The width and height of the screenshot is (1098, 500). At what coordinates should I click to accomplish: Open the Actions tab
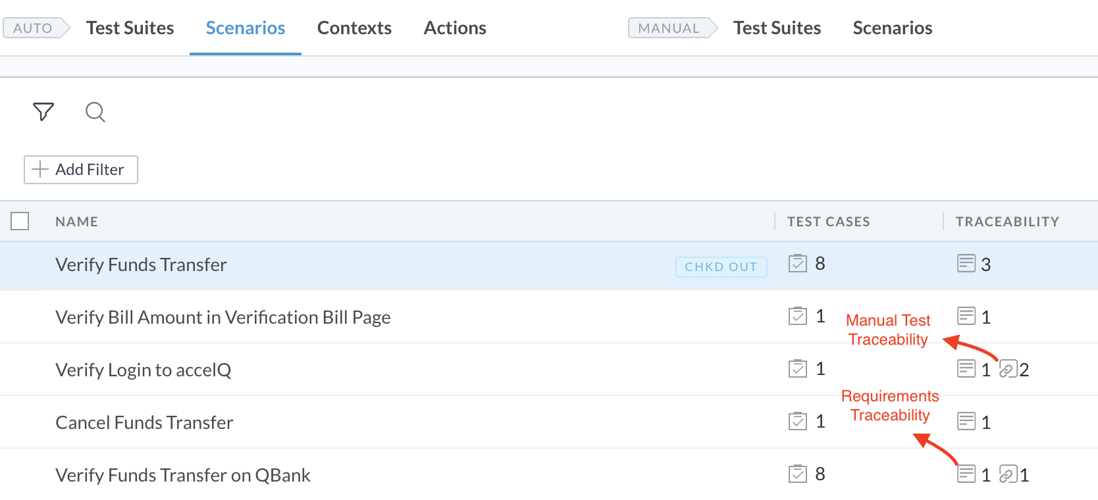[455, 28]
